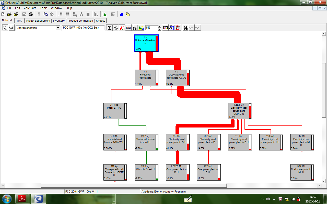Screen dimensions: 327x204
Task: Select the OdkurzaczBoszkowo top node
Action: 147,43
